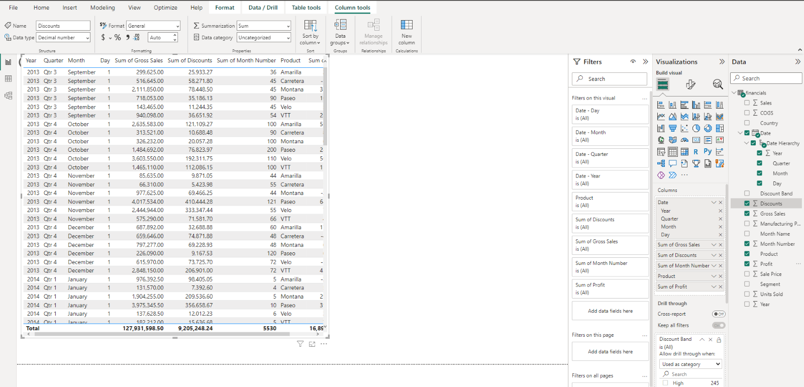Select the donut chart visualization icon
Image resolution: width=804 pixels, height=387 pixels.
click(708, 128)
